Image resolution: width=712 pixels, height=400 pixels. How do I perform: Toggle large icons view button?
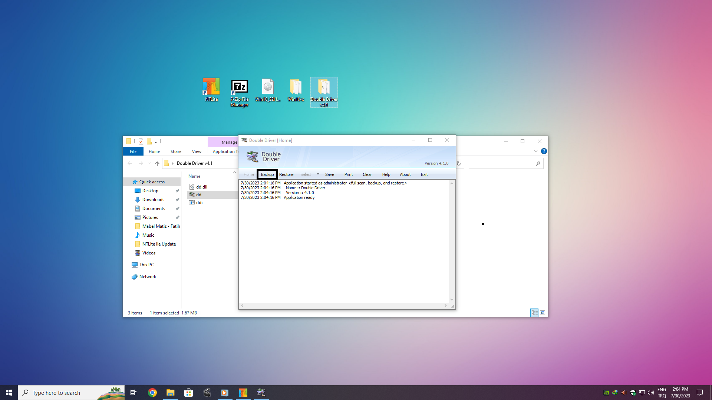click(x=543, y=313)
